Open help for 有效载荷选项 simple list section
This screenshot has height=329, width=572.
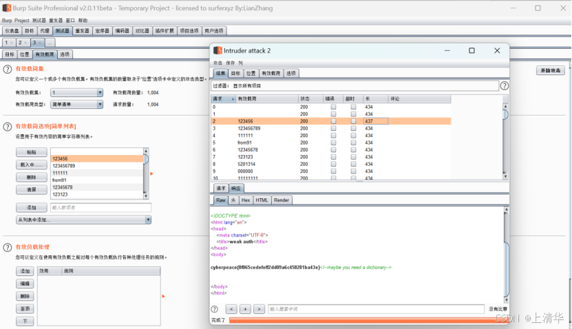(x=8, y=127)
